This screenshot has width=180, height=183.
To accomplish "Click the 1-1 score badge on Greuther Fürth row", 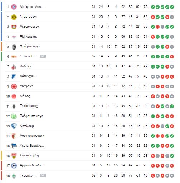I will coord(43,175).
